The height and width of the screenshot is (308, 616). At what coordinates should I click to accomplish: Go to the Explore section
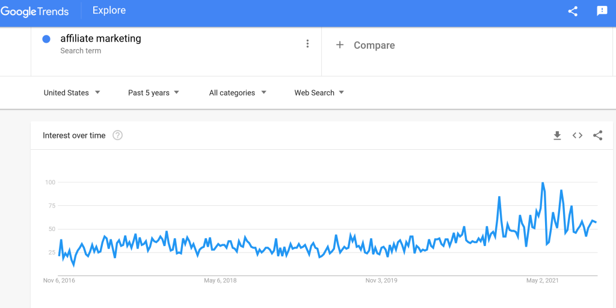point(109,11)
